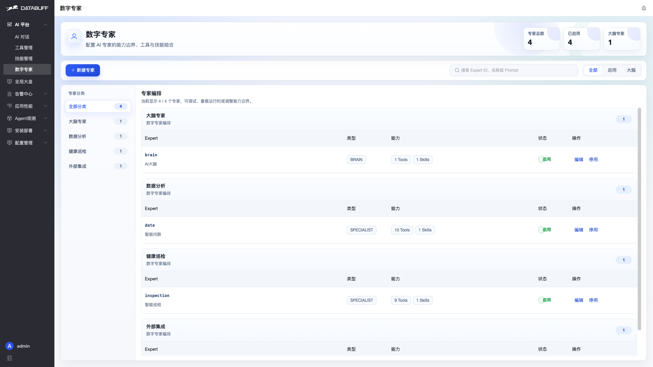Select 健康巡检 category in list

[98, 151]
